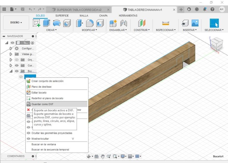The image size is (228, 163).
Task: Click the Measure ruler icon
Action: coord(166,23)
